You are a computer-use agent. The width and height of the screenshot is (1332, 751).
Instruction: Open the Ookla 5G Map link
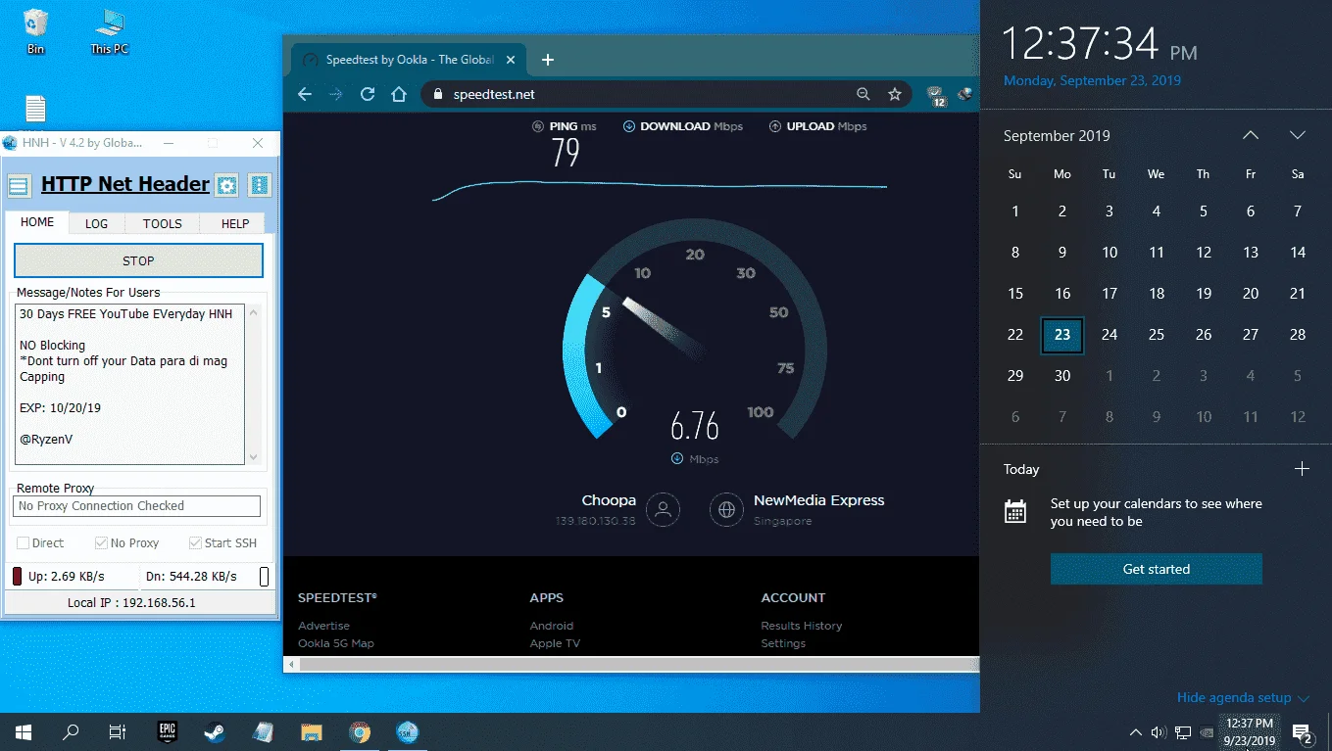(x=336, y=643)
